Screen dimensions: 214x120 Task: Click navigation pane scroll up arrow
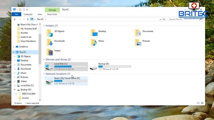40,24
